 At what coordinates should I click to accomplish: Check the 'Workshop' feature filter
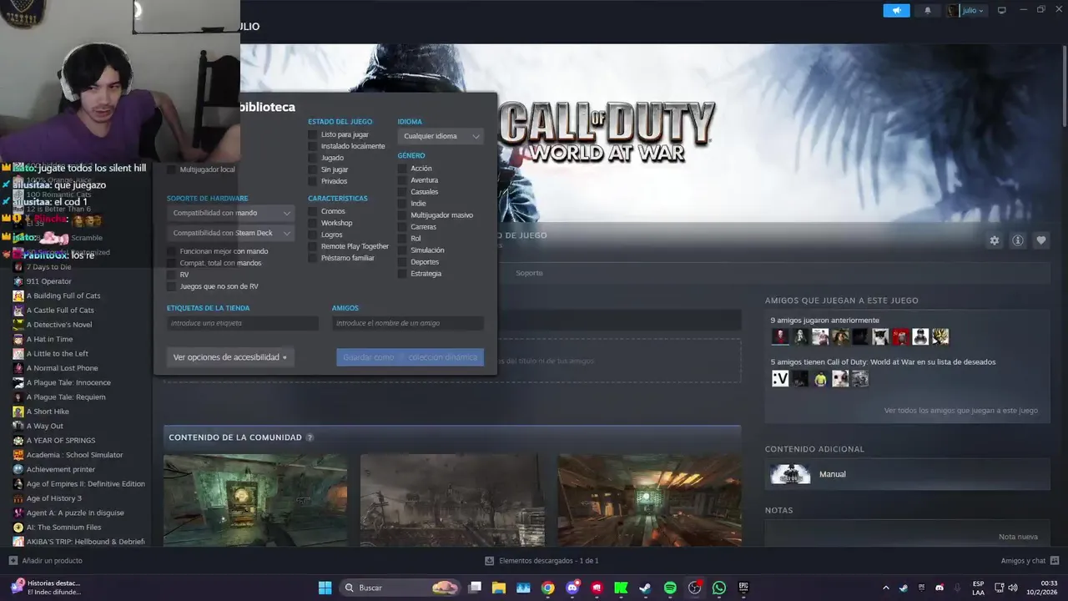313,223
